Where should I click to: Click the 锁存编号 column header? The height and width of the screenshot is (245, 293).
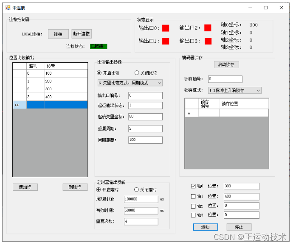pyautogui.click(x=209, y=104)
